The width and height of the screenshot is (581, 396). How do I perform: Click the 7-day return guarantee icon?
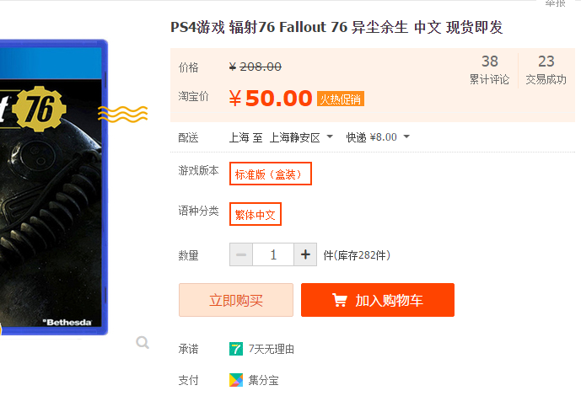[x=236, y=349]
